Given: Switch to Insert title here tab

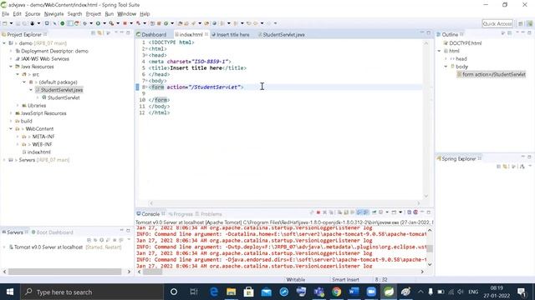Looking at the screenshot, I should click(x=231, y=35).
